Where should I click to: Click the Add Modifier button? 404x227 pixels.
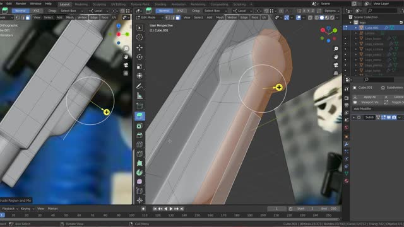click(378, 108)
